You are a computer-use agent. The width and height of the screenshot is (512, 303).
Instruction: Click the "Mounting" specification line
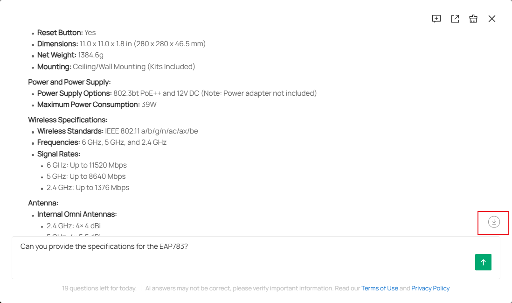click(x=116, y=67)
